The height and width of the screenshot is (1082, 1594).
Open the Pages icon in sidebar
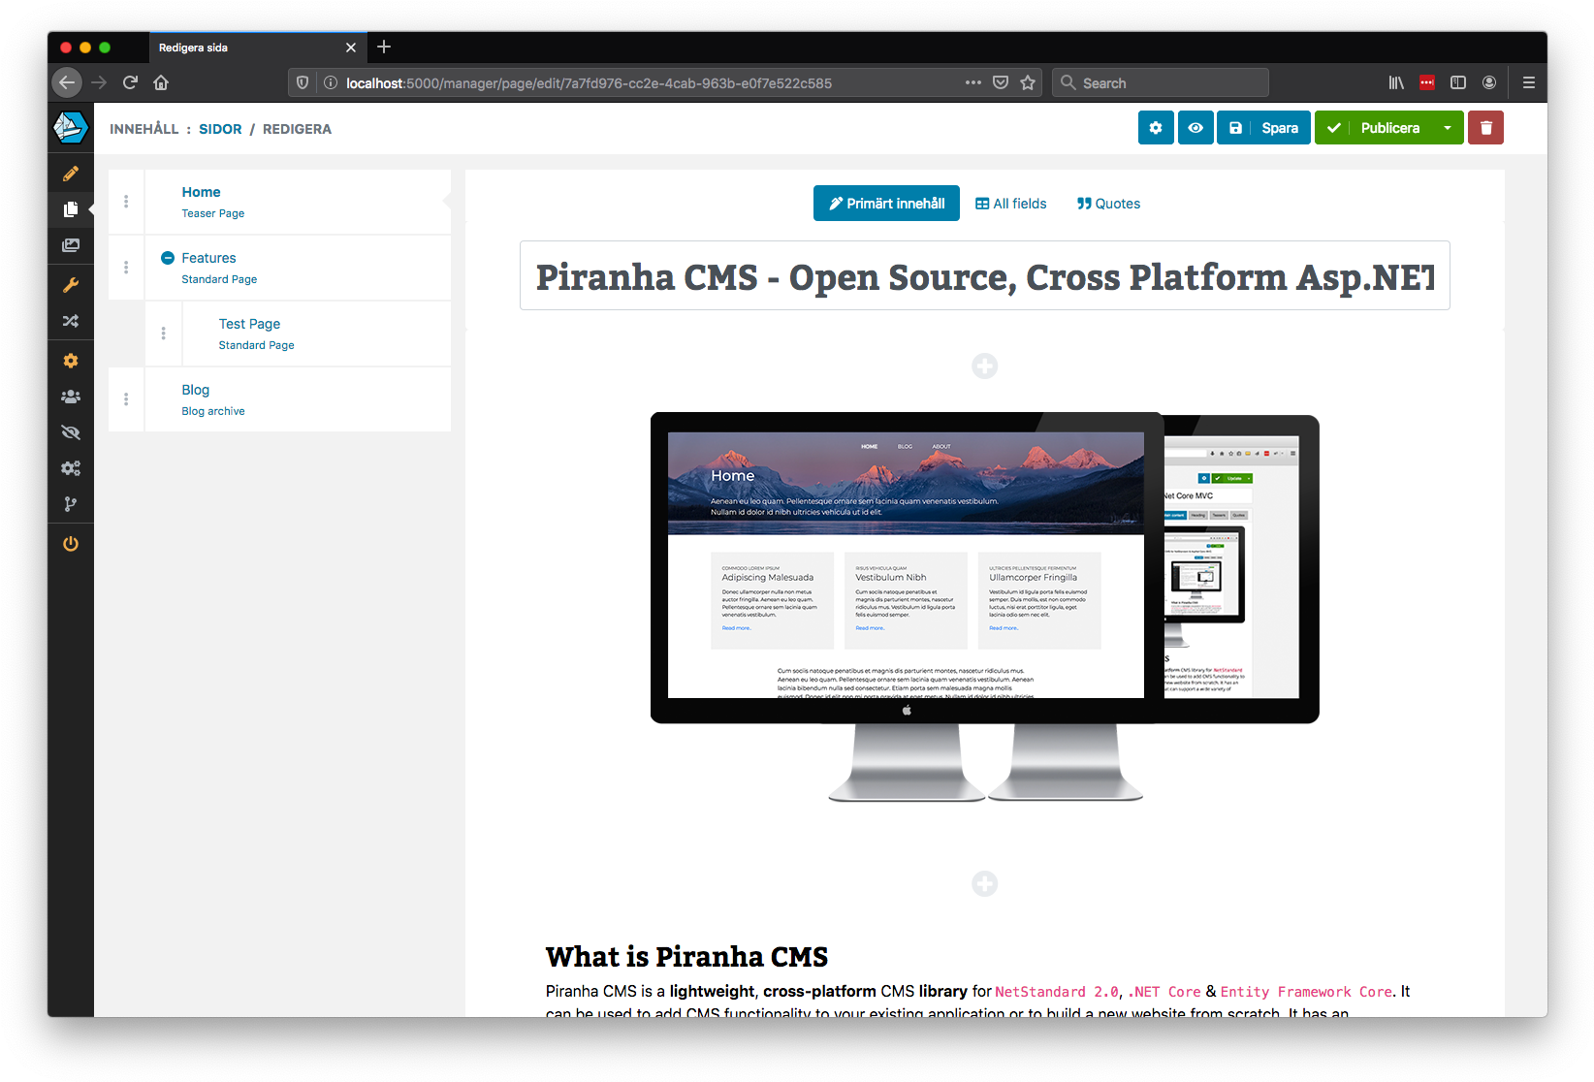tap(71, 209)
